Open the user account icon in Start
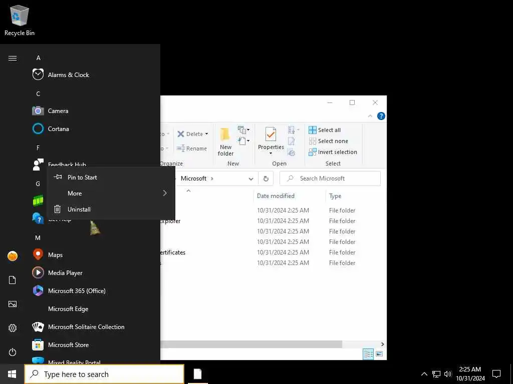 13,256
